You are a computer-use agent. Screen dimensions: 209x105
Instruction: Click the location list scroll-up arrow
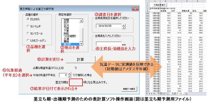pyautogui.click(x=81, y=21)
